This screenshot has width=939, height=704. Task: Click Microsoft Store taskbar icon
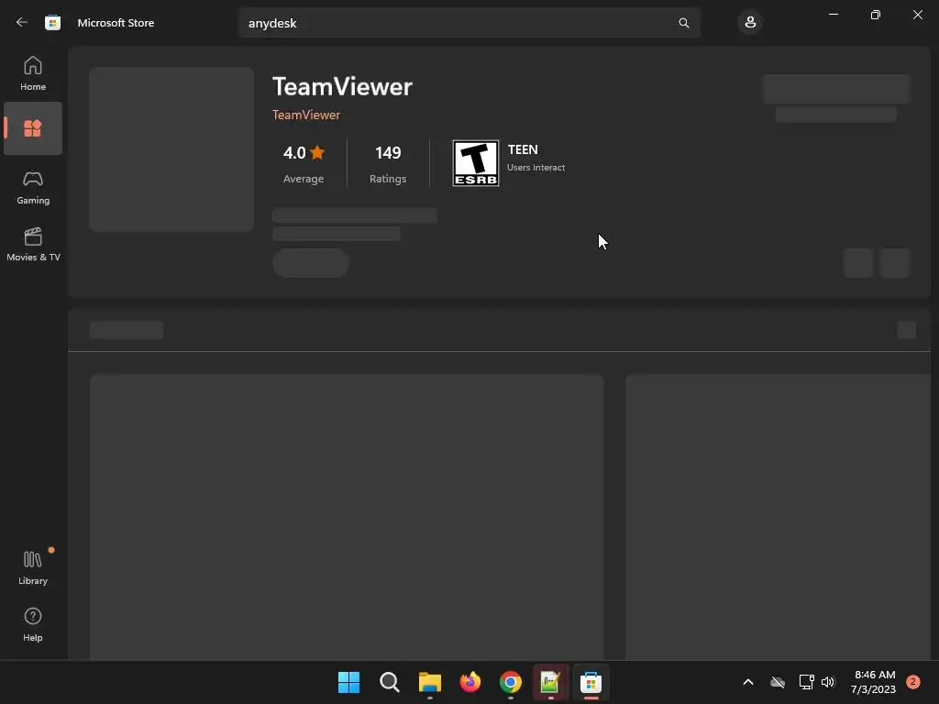(591, 682)
